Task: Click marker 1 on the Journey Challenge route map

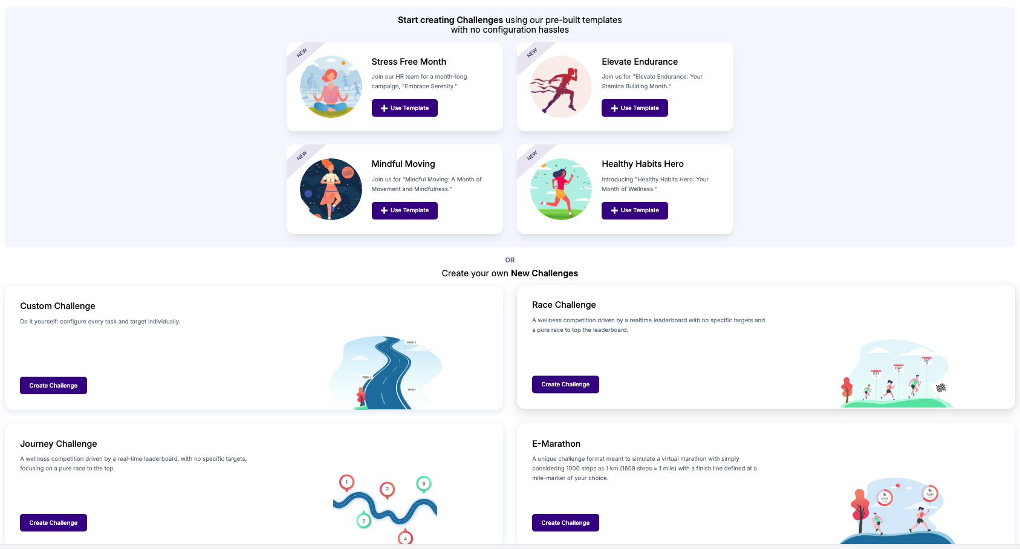Action: pyautogui.click(x=346, y=482)
